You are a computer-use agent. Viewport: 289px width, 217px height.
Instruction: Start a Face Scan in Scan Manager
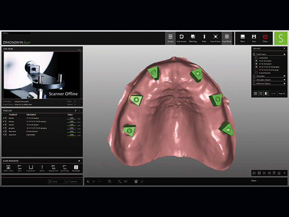76,168
